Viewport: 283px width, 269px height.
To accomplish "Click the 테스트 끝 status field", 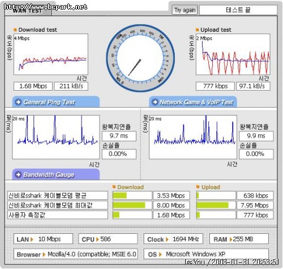I will 238,10.
